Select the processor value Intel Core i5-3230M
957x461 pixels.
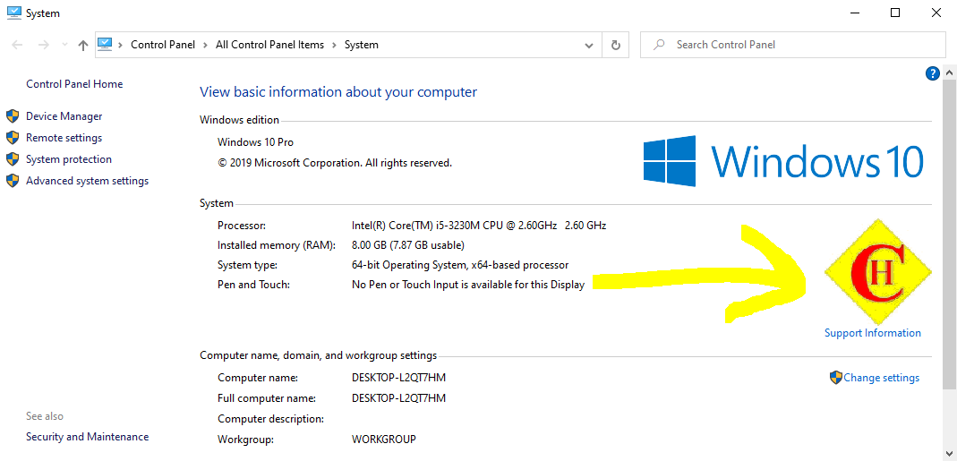(479, 226)
